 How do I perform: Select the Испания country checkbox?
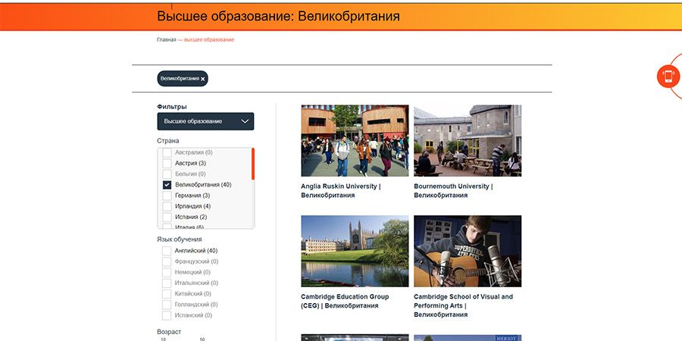point(167,217)
